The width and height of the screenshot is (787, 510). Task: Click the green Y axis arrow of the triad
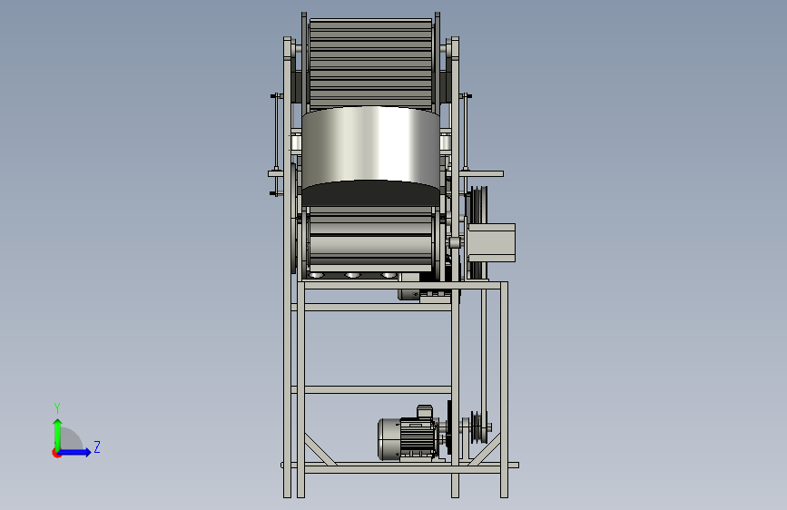point(57,434)
